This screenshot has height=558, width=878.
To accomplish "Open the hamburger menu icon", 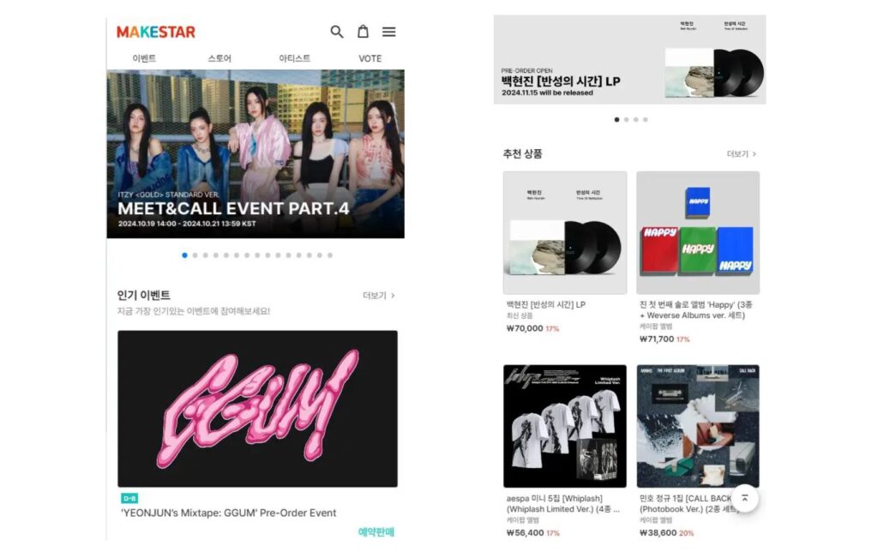I will pos(388,32).
